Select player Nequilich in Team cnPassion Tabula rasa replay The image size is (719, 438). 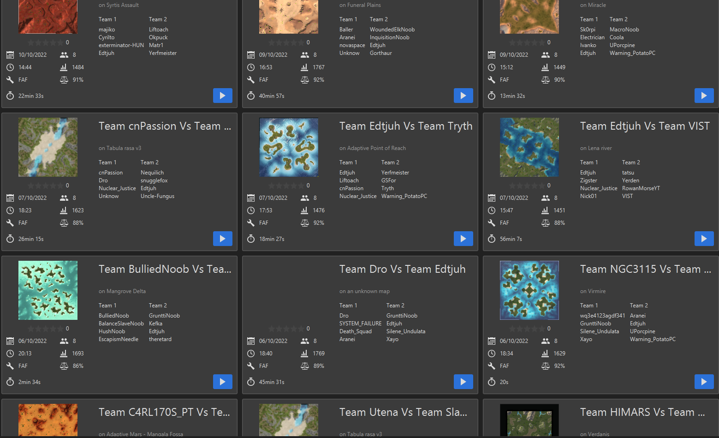[x=152, y=173]
